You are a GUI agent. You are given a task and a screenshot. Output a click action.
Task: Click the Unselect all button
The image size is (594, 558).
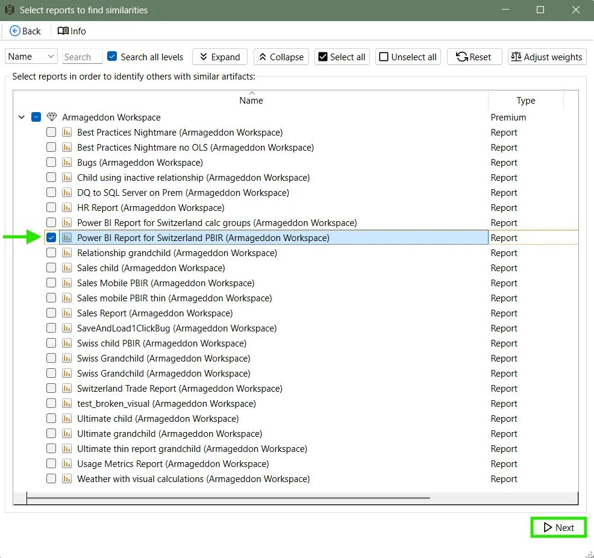408,57
